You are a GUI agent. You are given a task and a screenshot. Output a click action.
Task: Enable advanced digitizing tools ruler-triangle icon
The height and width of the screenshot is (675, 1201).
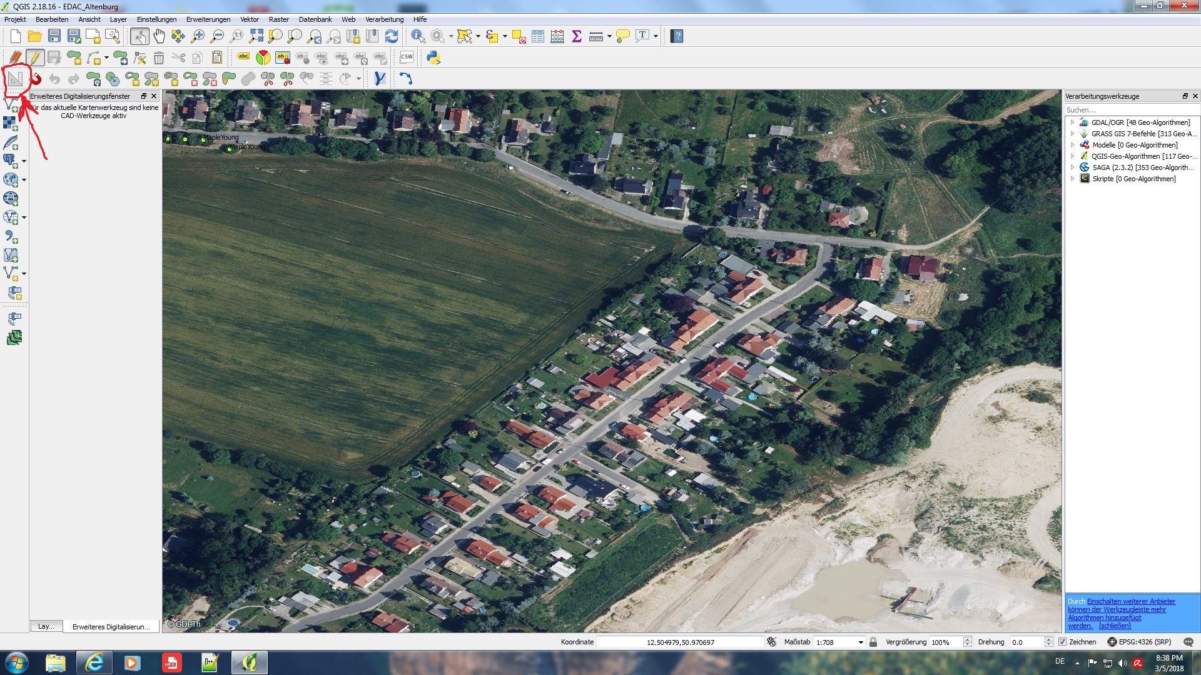(16, 79)
